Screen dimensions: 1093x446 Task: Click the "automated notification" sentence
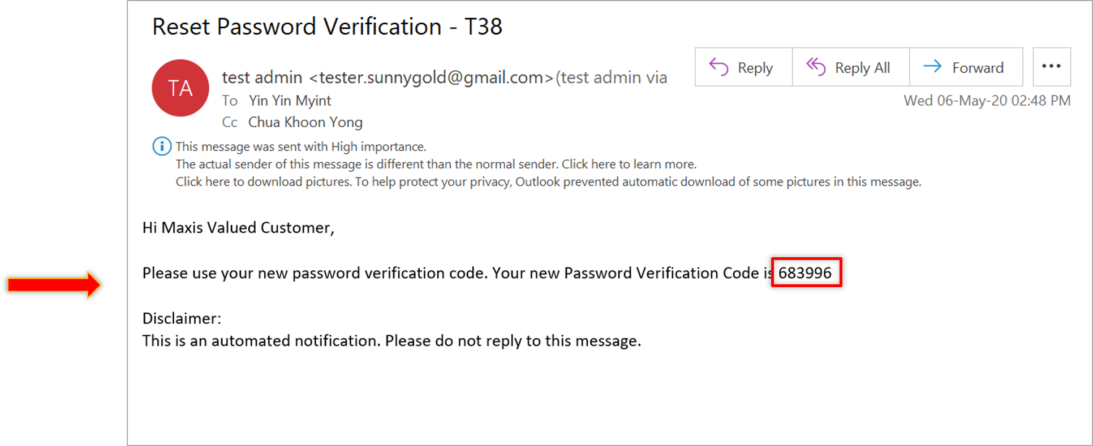[x=391, y=341]
